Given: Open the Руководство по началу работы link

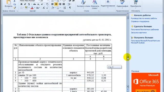Looking at the screenshot, I should point(144,18).
